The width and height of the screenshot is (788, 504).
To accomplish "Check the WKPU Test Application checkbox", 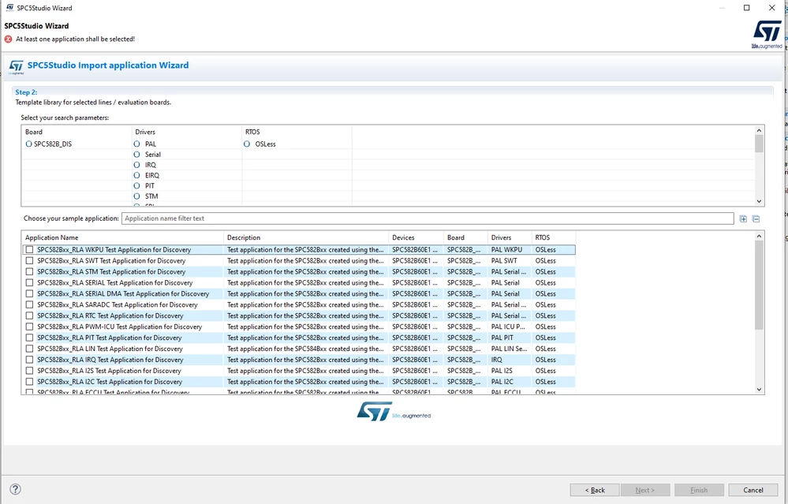I will point(30,250).
